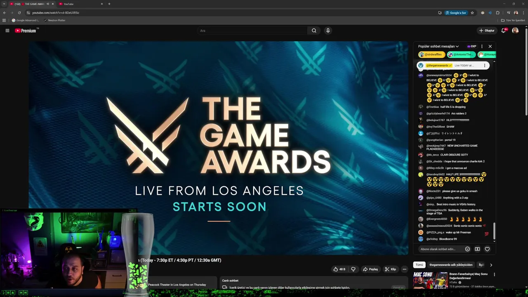528x297 pixels.
Task: Select the @AntonioThe... super chat chip
Action: pyautogui.click(x=461, y=54)
